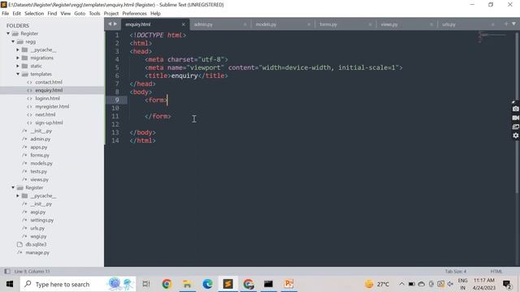Open wsgi.py in the sidebar
520x292 pixels.
tap(38, 236)
